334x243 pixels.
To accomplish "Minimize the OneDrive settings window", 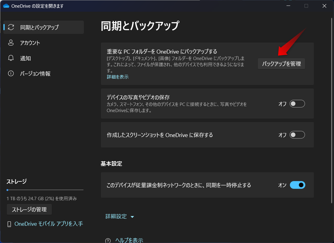I will point(288,6).
